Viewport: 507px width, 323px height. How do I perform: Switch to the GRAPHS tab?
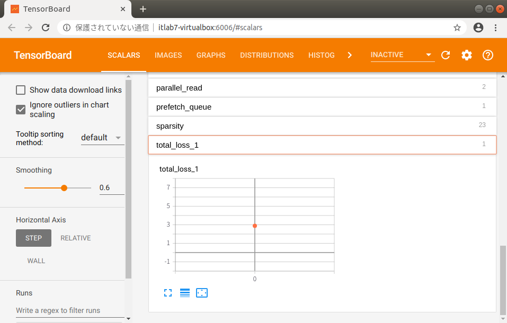click(211, 55)
